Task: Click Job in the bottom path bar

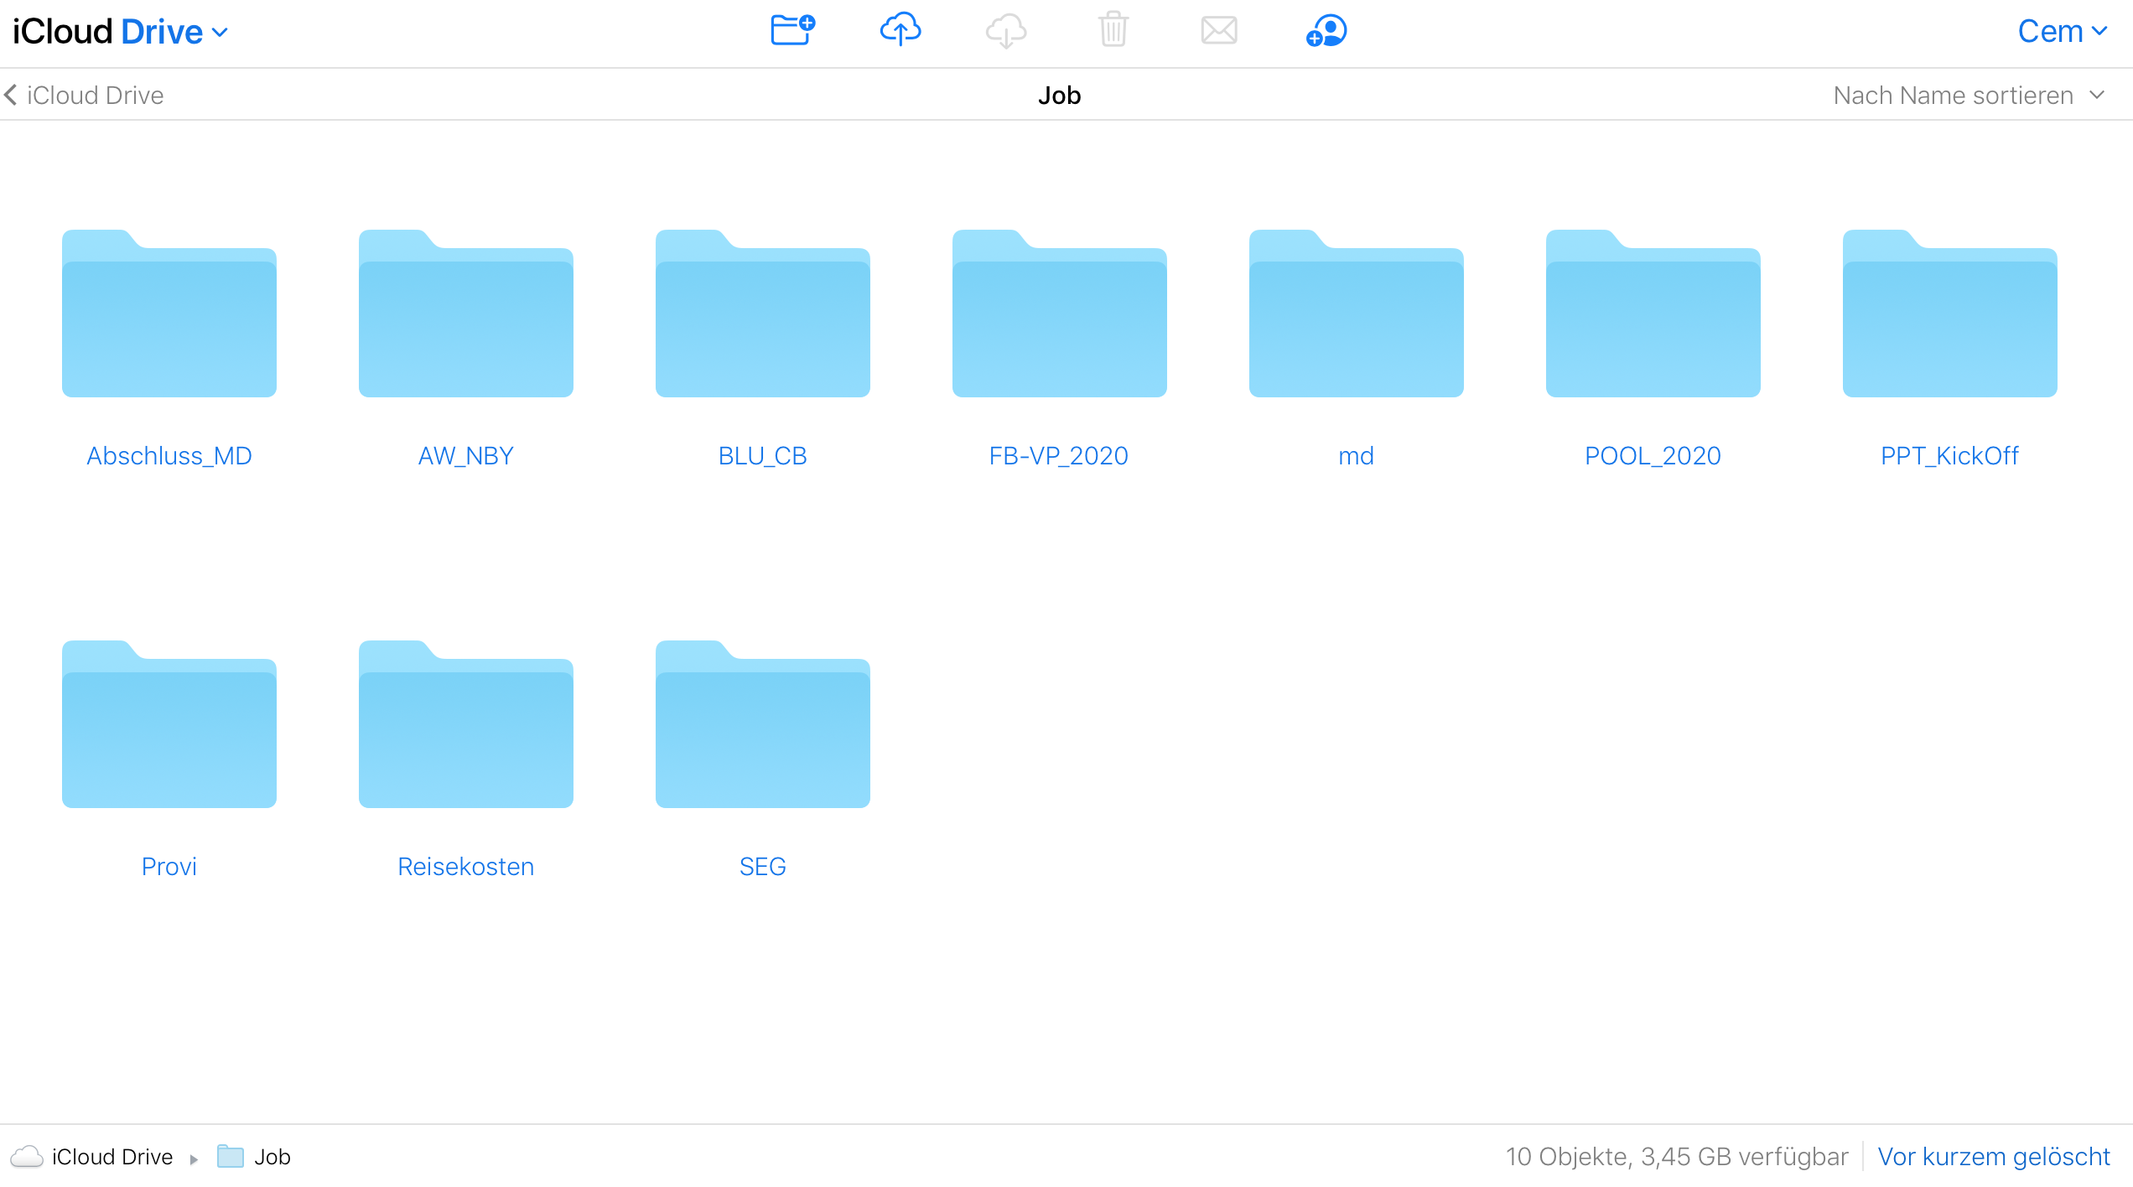Action: pyautogui.click(x=272, y=1157)
